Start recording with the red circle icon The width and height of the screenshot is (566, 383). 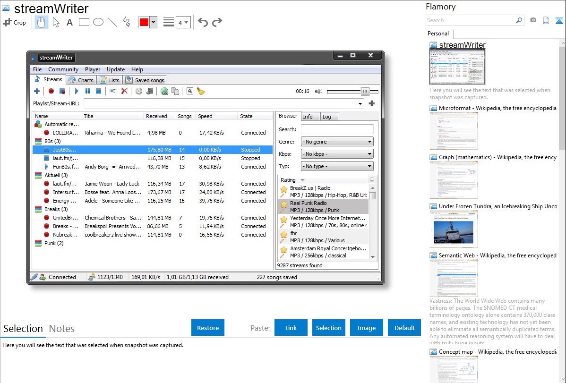[x=51, y=91]
